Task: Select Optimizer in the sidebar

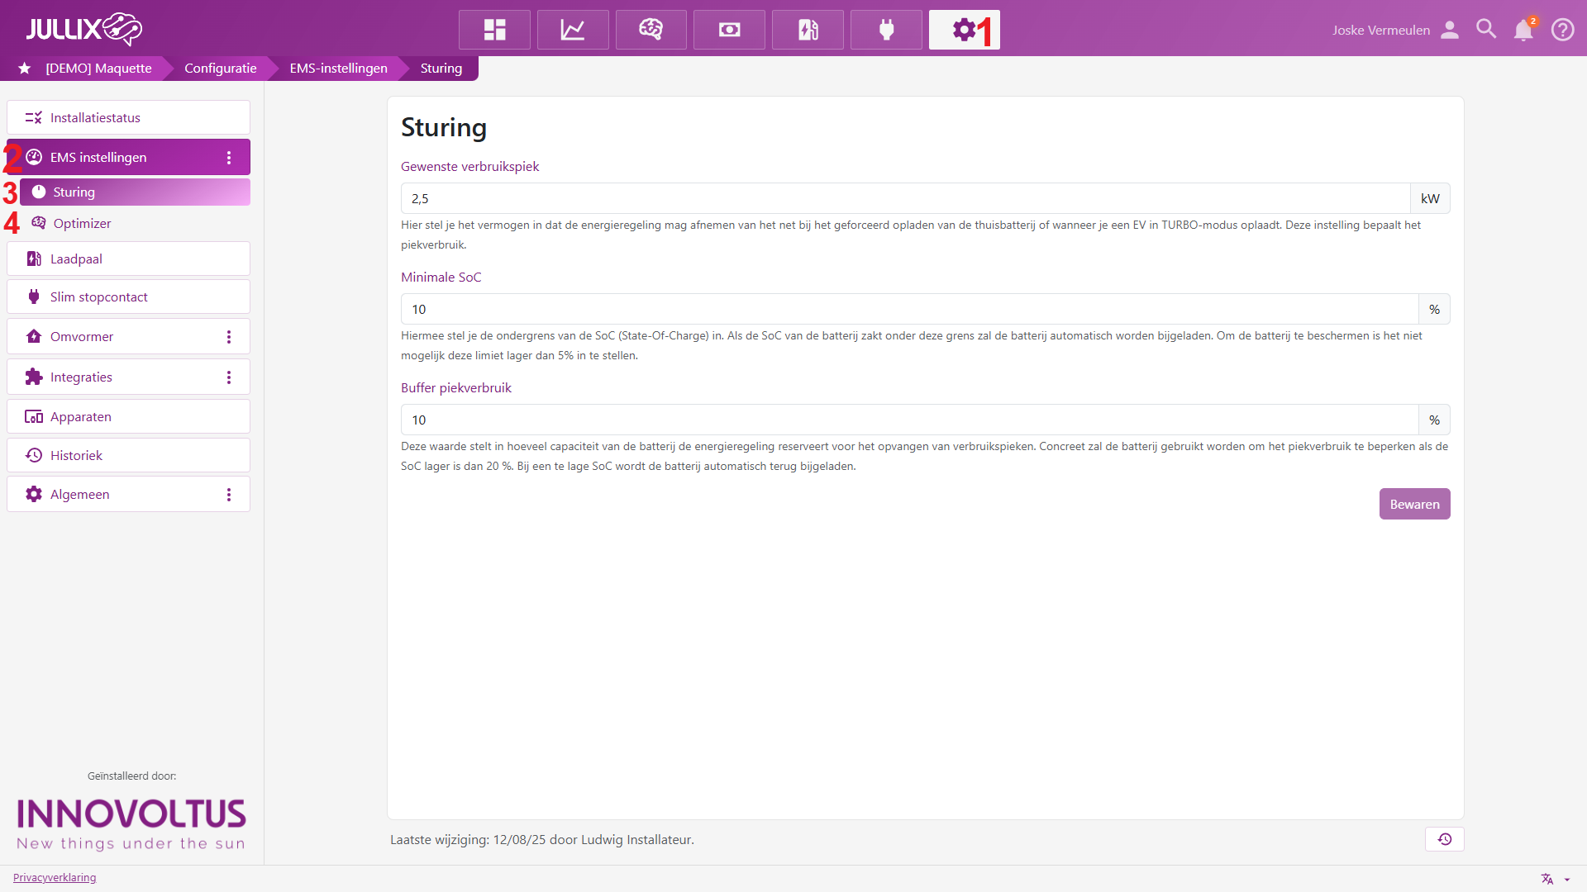Action: [x=82, y=224]
